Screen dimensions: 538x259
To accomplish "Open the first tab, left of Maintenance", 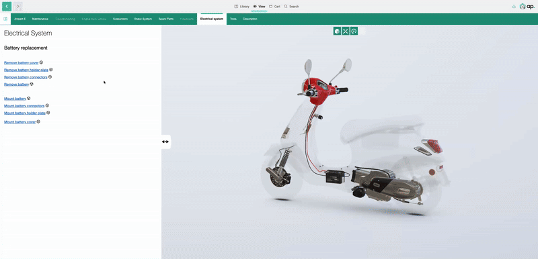I will [x=20, y=19].
